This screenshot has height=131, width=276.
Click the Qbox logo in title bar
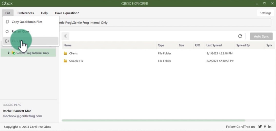7,4
